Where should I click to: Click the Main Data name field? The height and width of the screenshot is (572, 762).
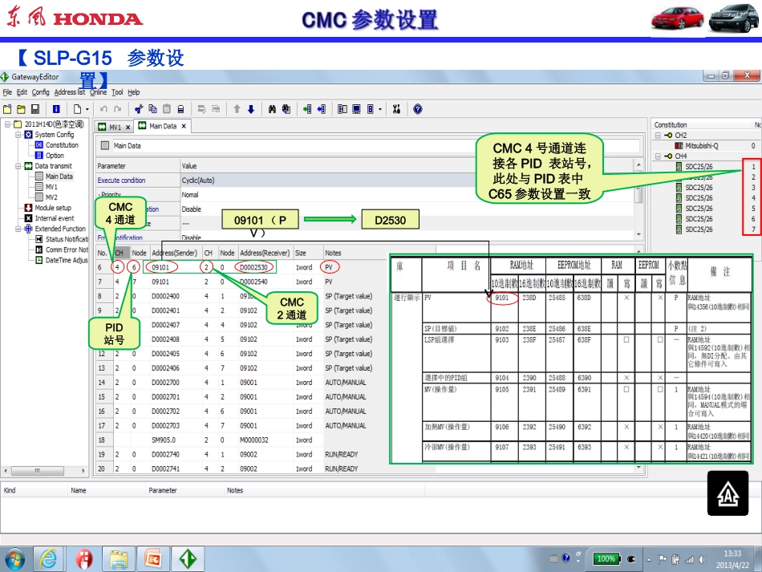tap(375, 146)
